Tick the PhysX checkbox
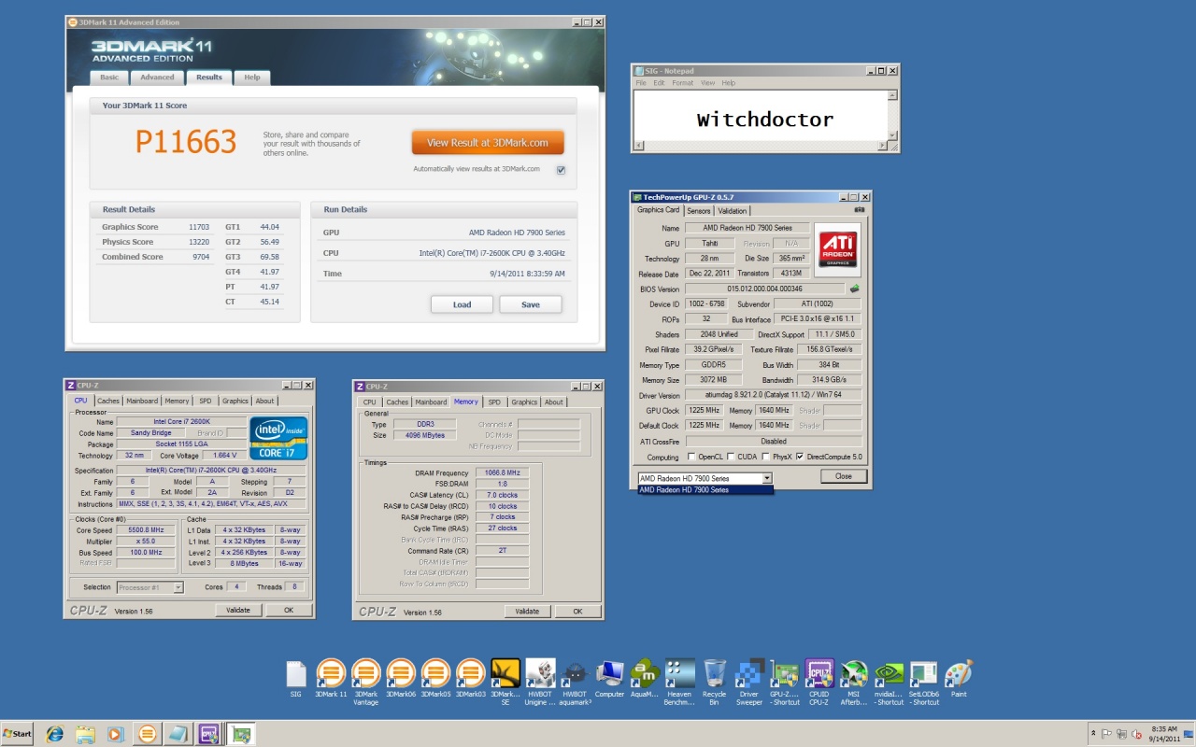This screenshot has height=747, width=1196. (x=767, y=457)
